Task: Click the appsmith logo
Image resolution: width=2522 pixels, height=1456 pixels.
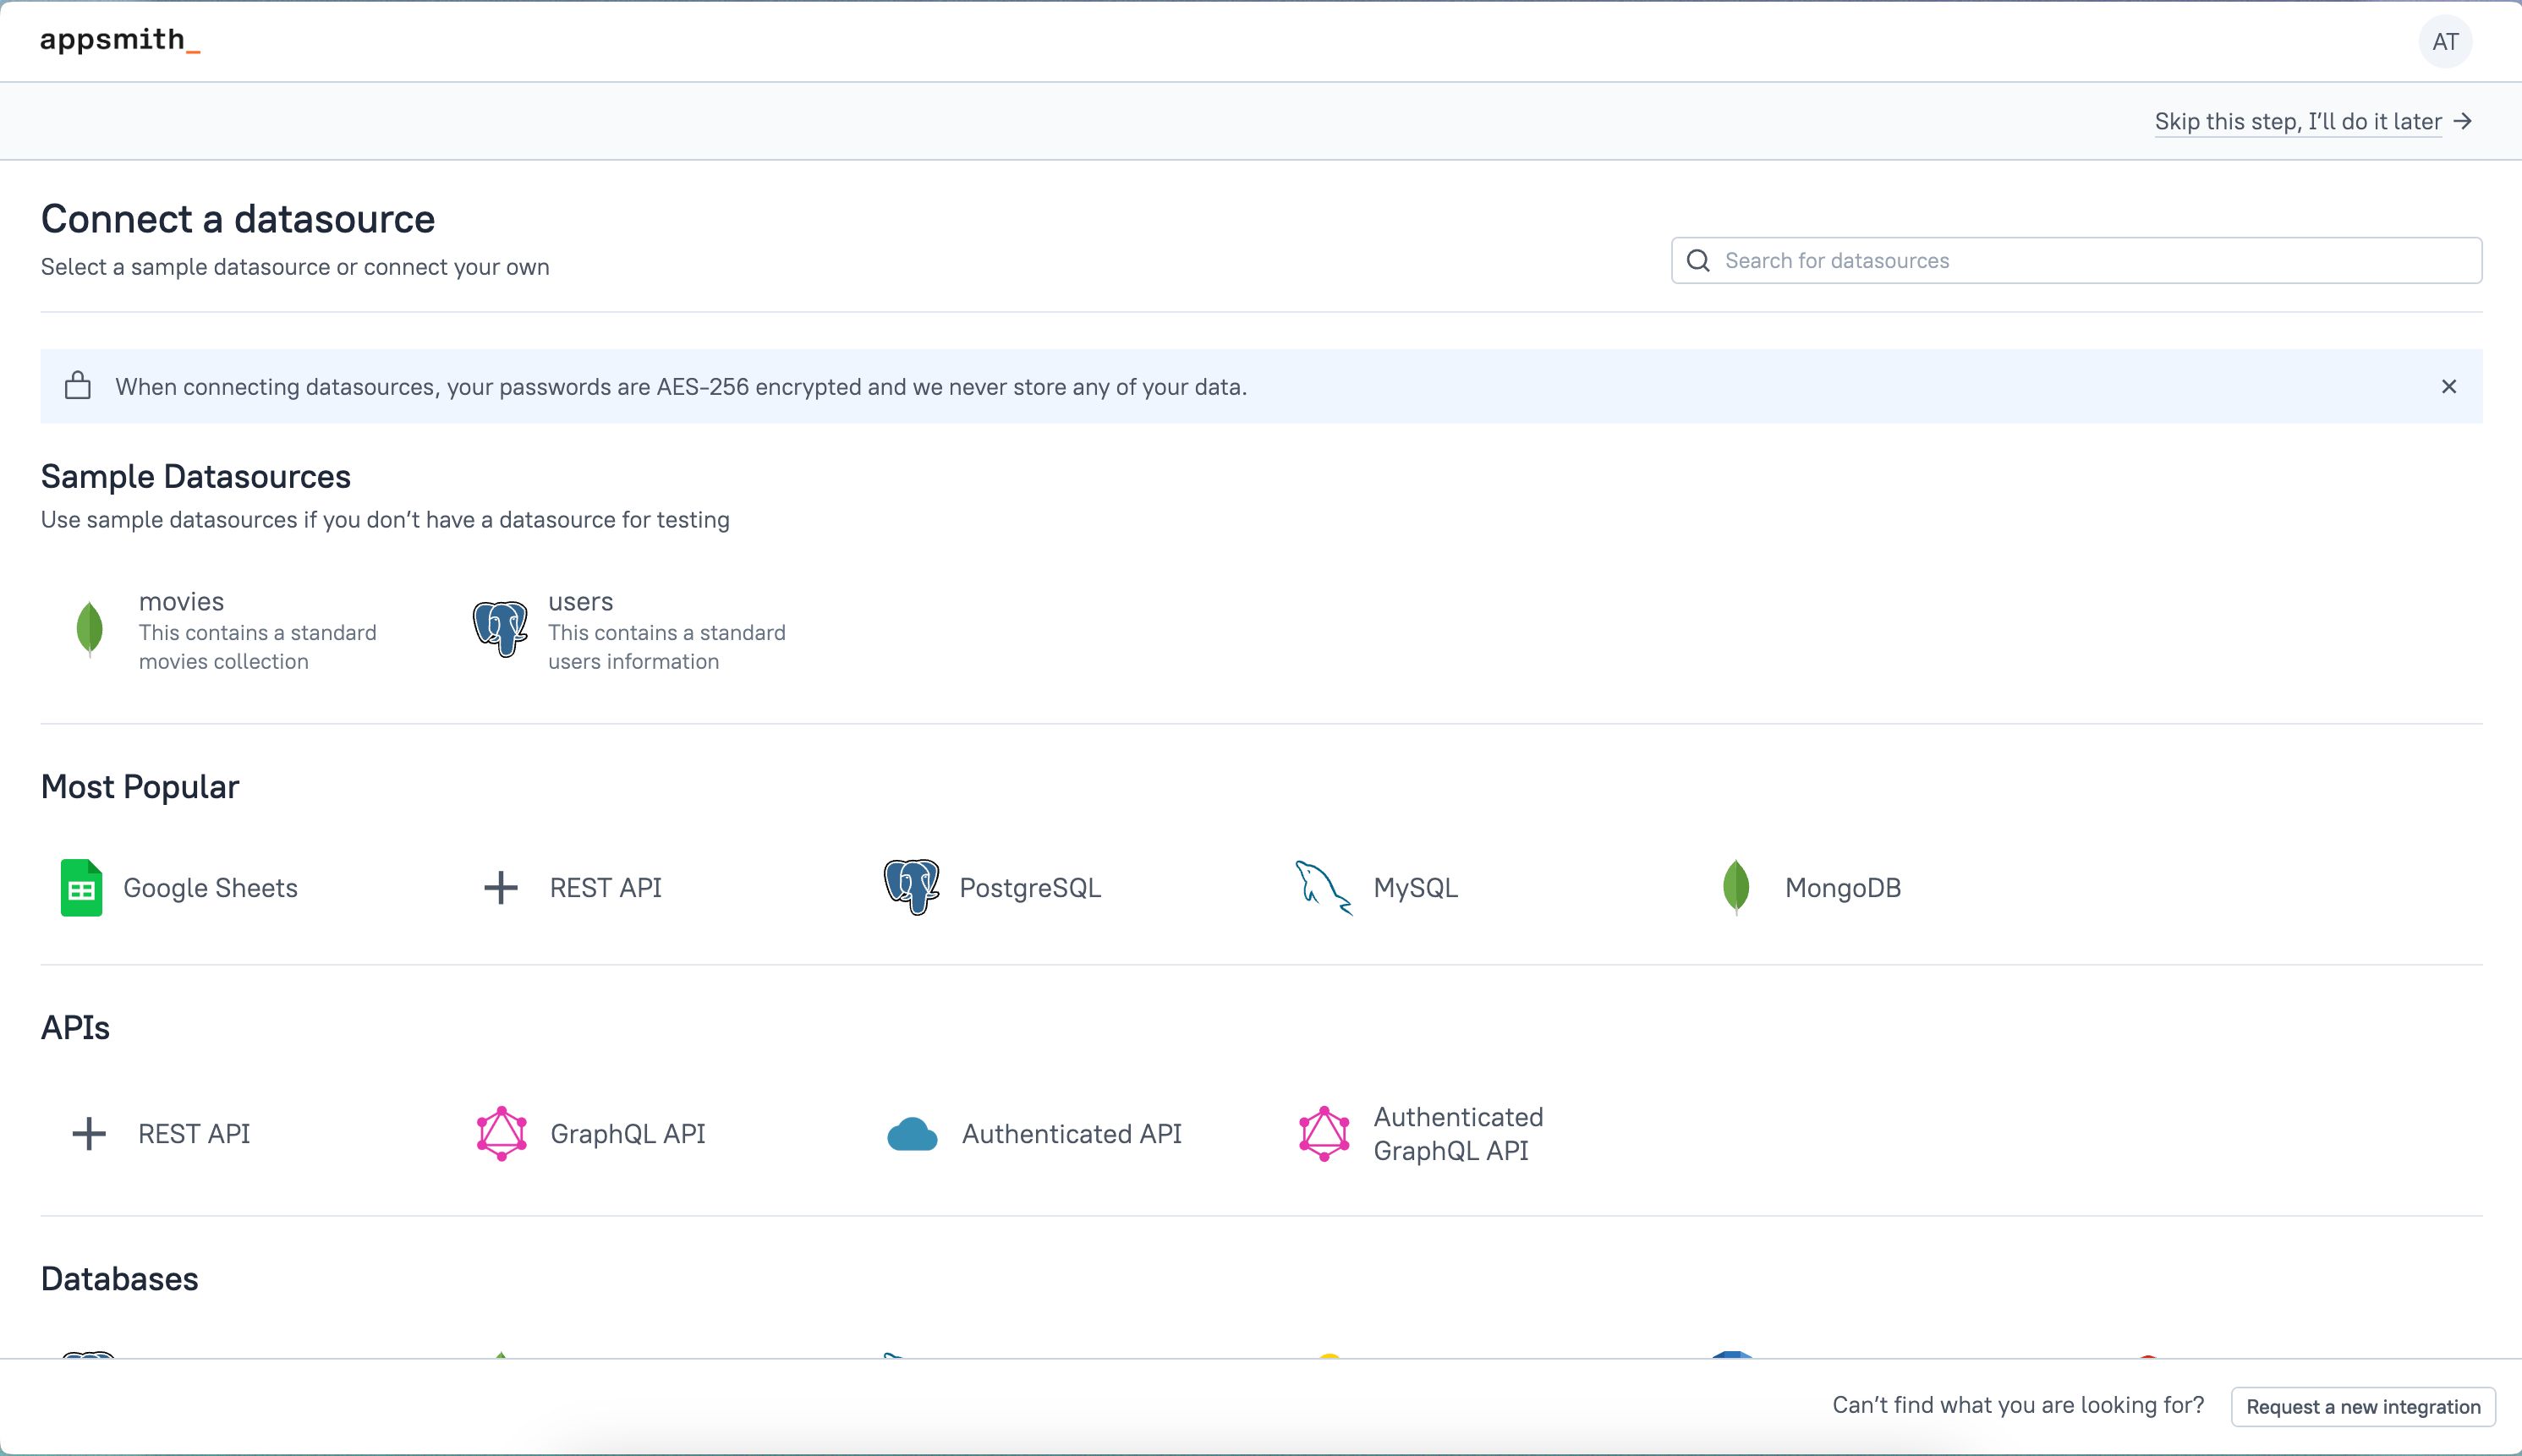Action: pyautogui.click(x=120, y=40)
